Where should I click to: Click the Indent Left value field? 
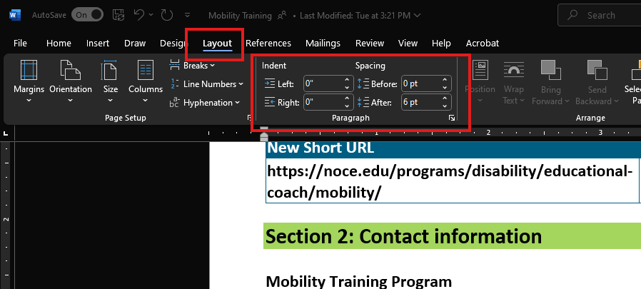(x=323, y=83)
